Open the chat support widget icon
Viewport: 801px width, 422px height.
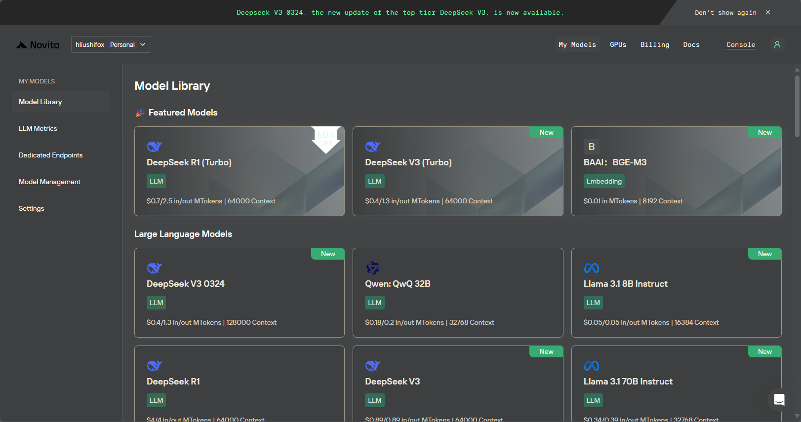pos(779,399)
